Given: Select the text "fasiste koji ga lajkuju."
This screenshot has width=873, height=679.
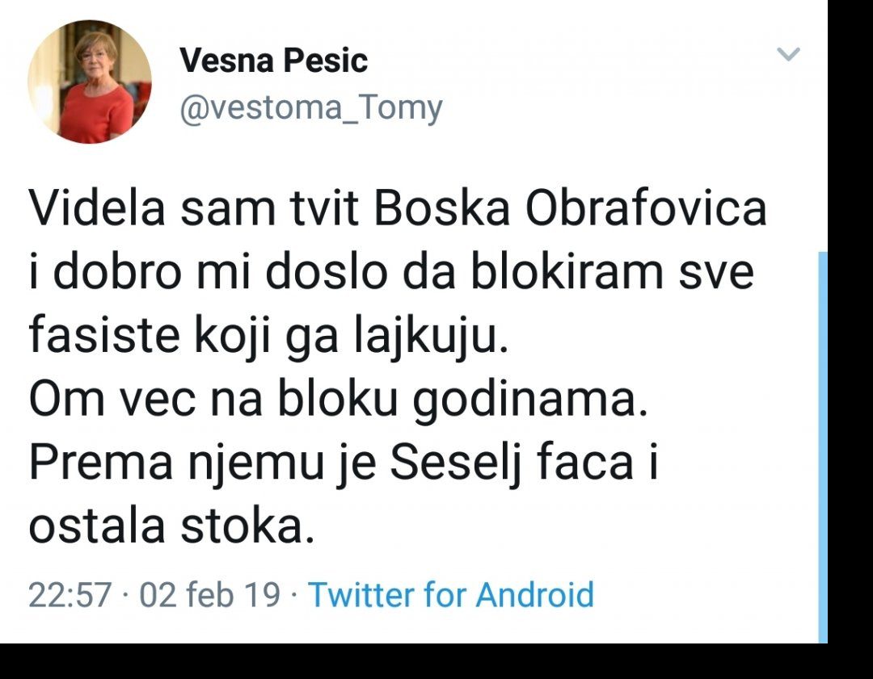Looking at the screenshot, I should pos(270,337).
